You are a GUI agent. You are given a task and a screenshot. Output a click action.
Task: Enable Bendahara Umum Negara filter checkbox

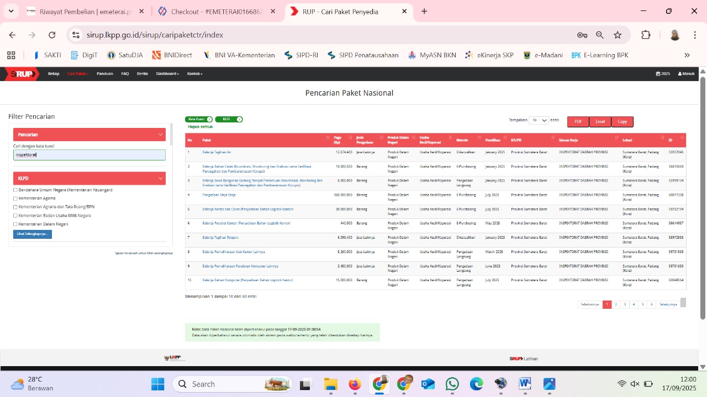coord(15,190)
